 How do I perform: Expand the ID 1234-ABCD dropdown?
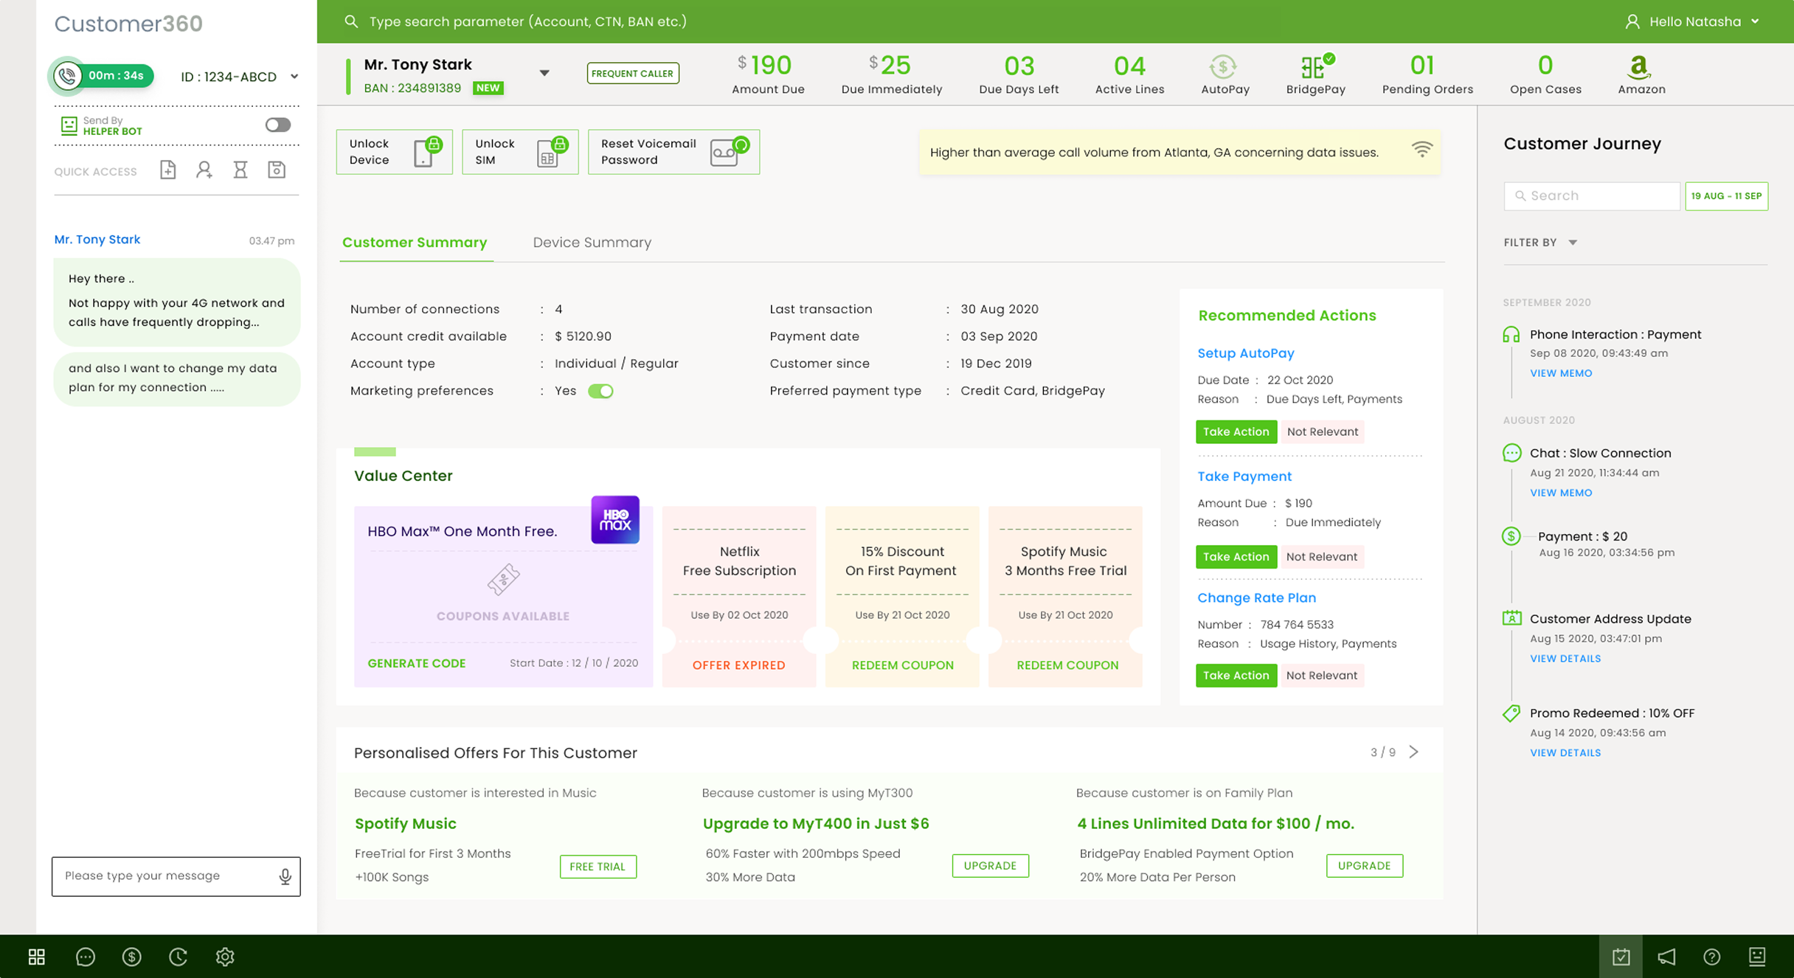[x=294, y=76]
